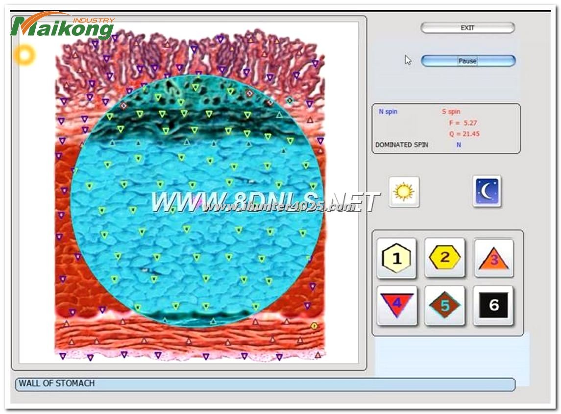Click the N spin label
Viewport: 561px width, 414px height.
388,112
